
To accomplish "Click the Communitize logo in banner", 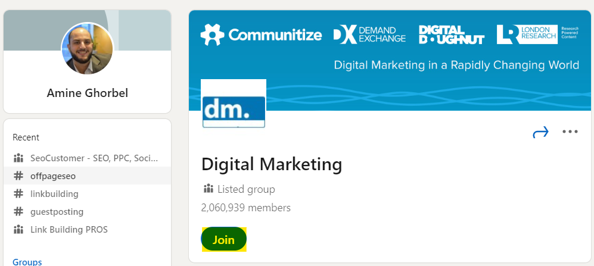I will click(261, 35).
